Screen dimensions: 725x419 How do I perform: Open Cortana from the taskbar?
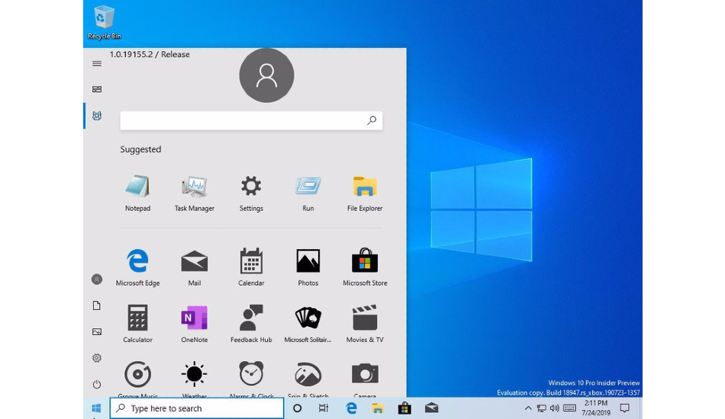[x=298, y=408]
